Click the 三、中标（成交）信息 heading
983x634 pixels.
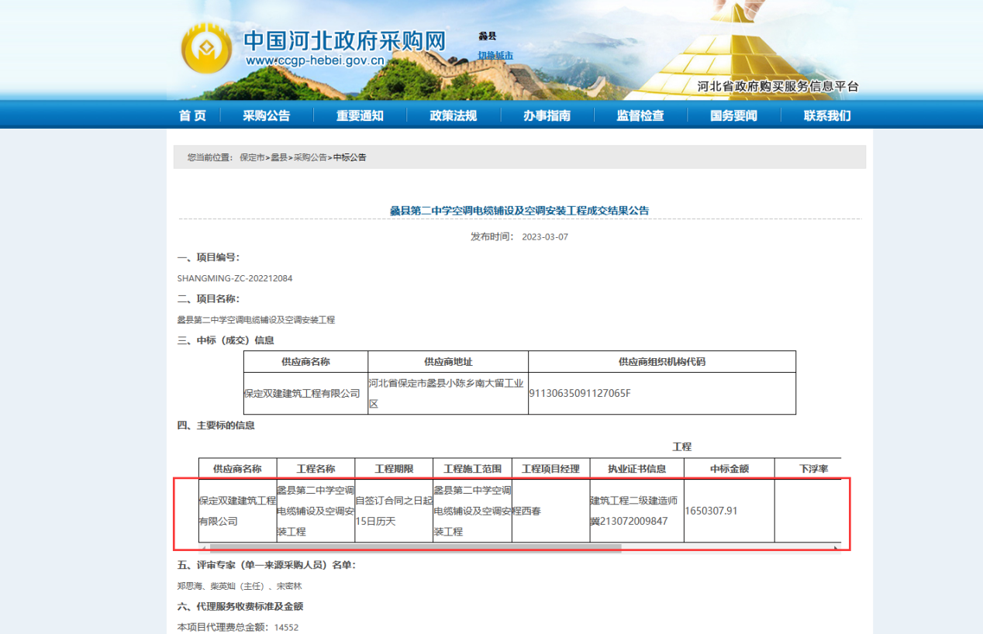226,340
